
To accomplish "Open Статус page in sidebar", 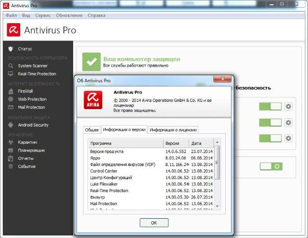I will tap(25, 49).
